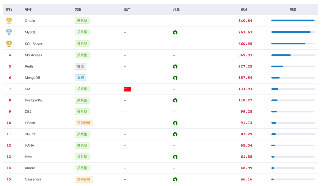Click the HBase database name

[x=30, y=123]
